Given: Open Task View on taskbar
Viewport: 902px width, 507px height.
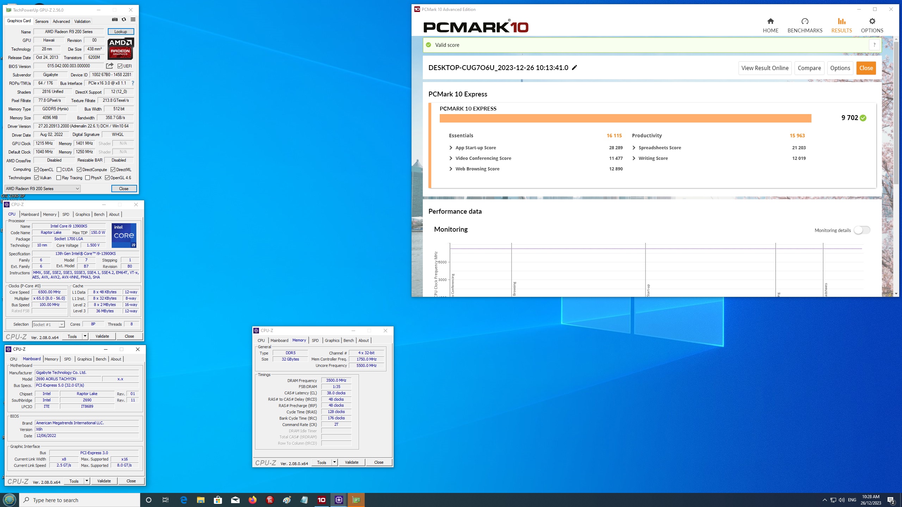Looking at the screenshot, I should [x=166, y=500].
